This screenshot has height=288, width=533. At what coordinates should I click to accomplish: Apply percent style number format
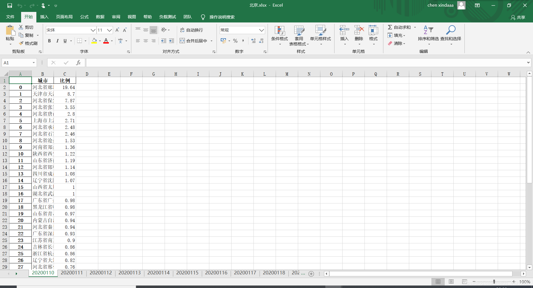point(235,41)
